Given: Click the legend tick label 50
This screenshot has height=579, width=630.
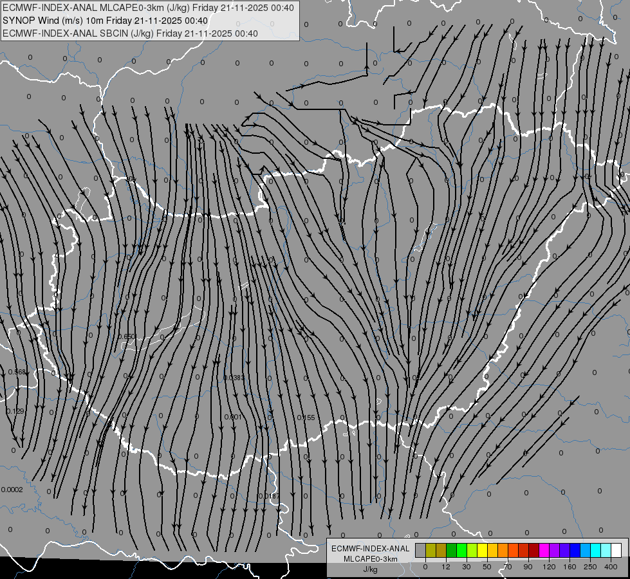Looking at the screenshot, I should [487, 567].
